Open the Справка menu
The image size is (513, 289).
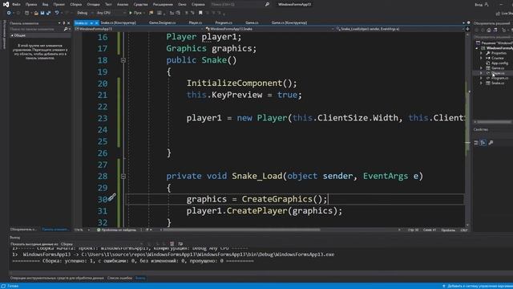coord(198,5)
